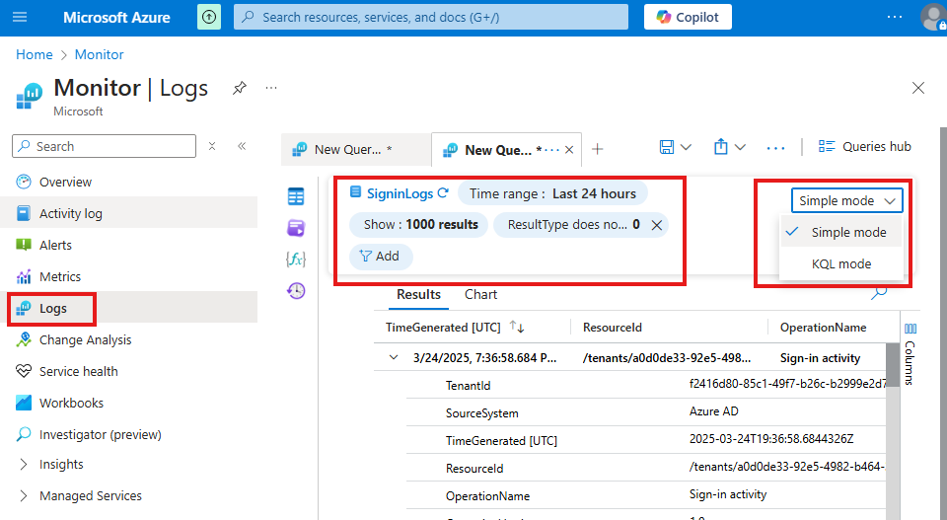
Task: Select the Azure AD SourceSystem value
Action: point(714,411)
